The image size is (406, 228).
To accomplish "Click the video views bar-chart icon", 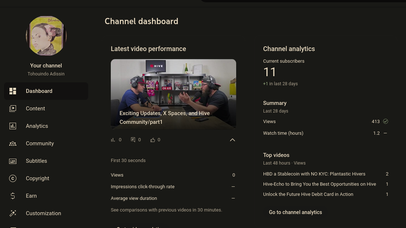I will (x=113, y=140).
